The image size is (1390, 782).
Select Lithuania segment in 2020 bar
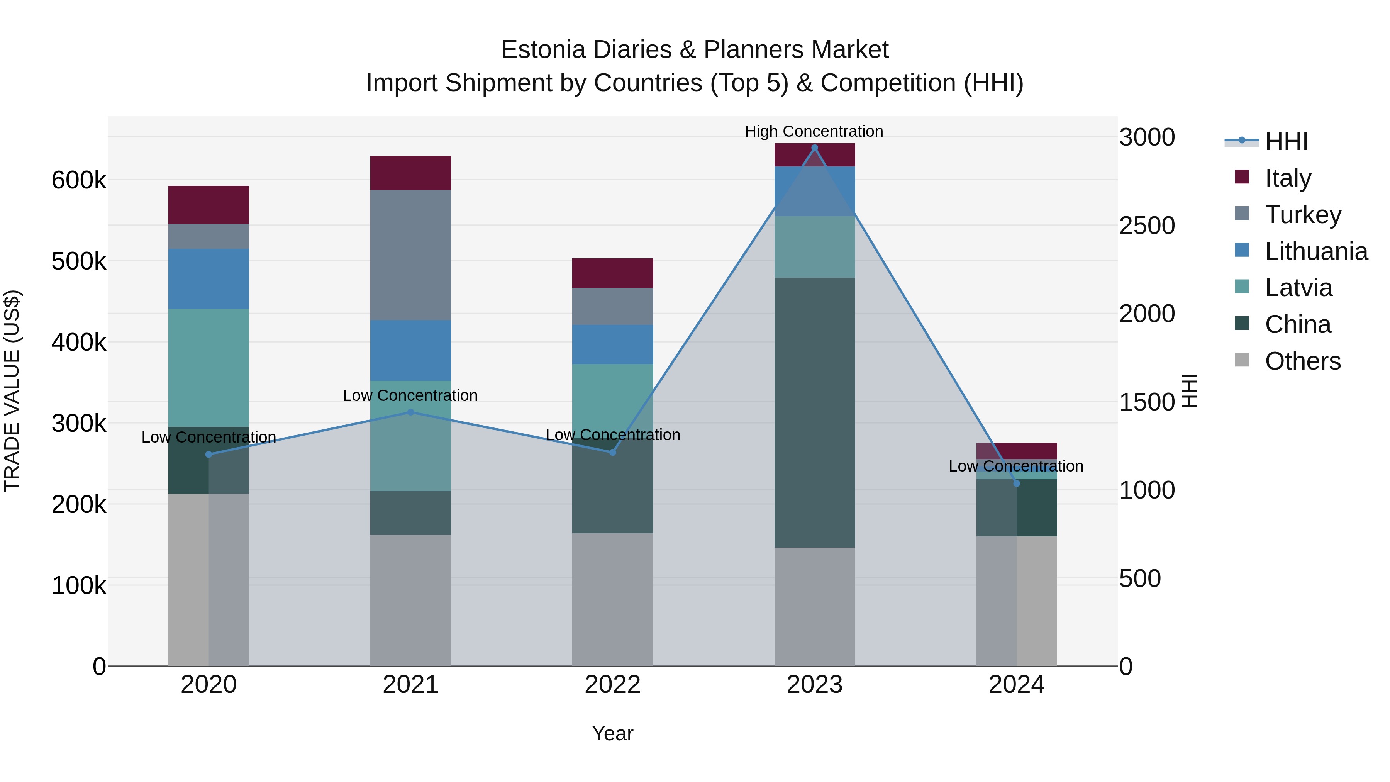pos(209,279)
